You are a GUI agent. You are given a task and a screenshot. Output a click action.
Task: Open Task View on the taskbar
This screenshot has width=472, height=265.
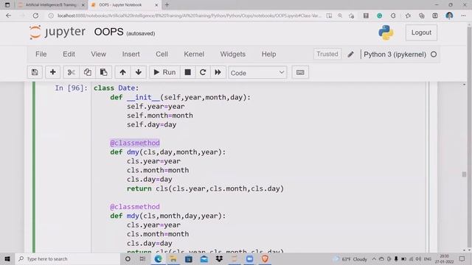tap(142, 258)
